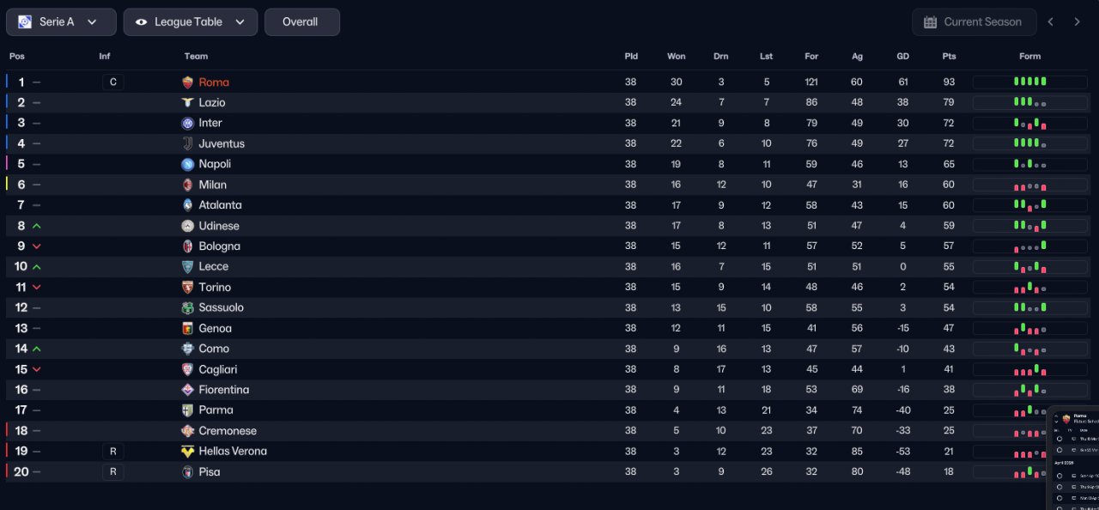Go to the next season arrow

pyautogui.click(x=1077, y=22)
